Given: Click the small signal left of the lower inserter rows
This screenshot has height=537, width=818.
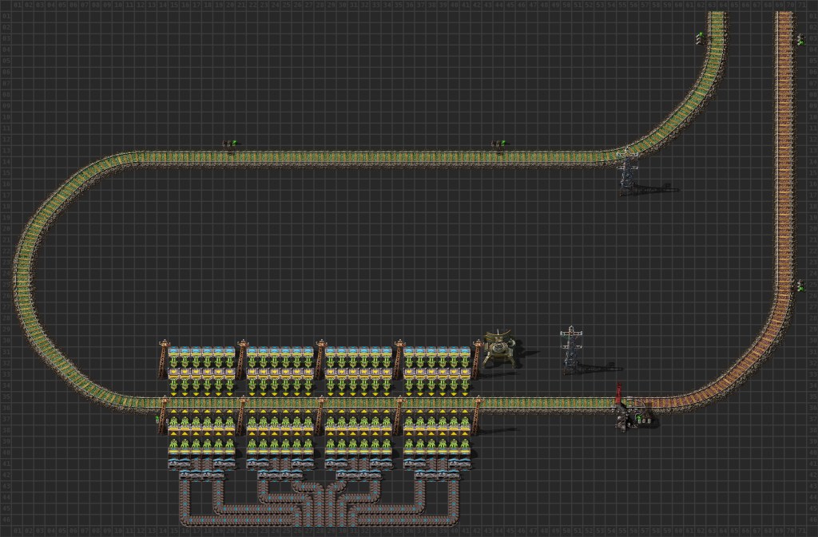Looking at the screenshot, I should click(157, 418).
